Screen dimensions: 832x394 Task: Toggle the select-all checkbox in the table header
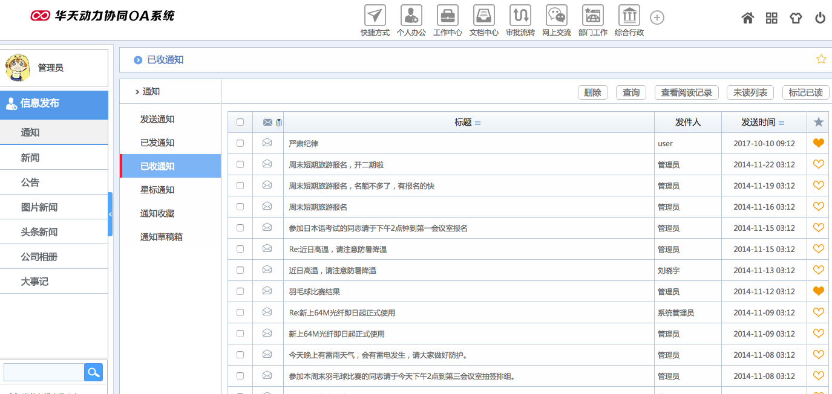(x=240, y=122)
